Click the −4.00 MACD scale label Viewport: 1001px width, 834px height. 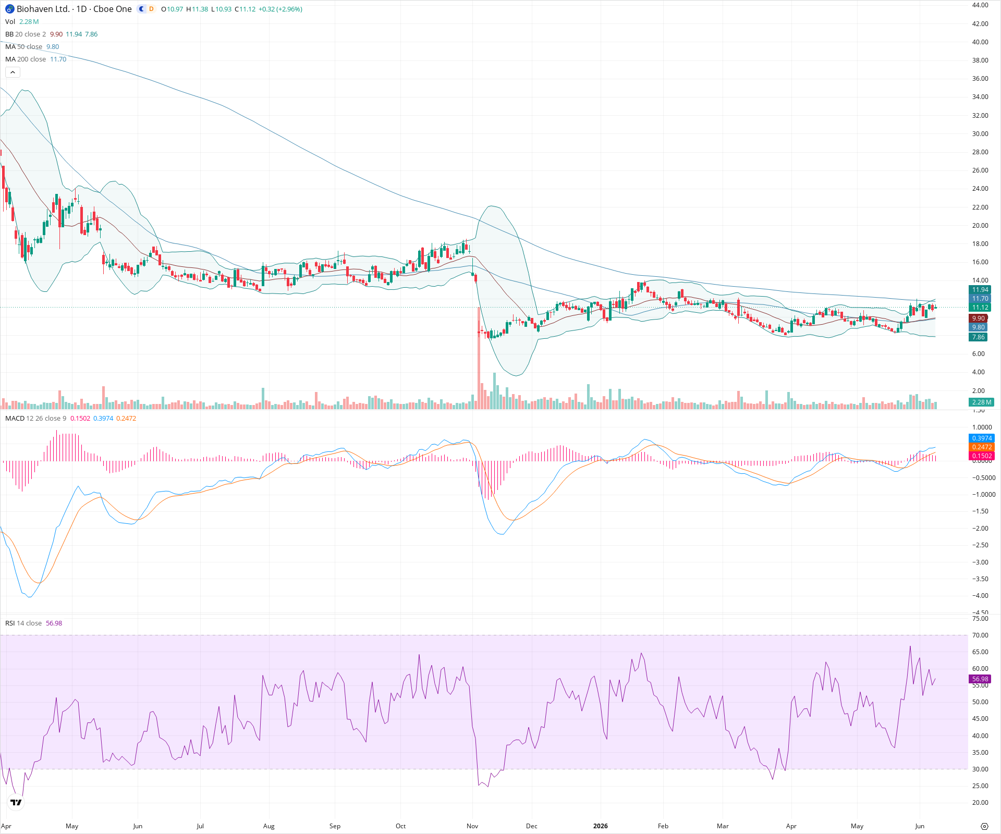(980, 595)
